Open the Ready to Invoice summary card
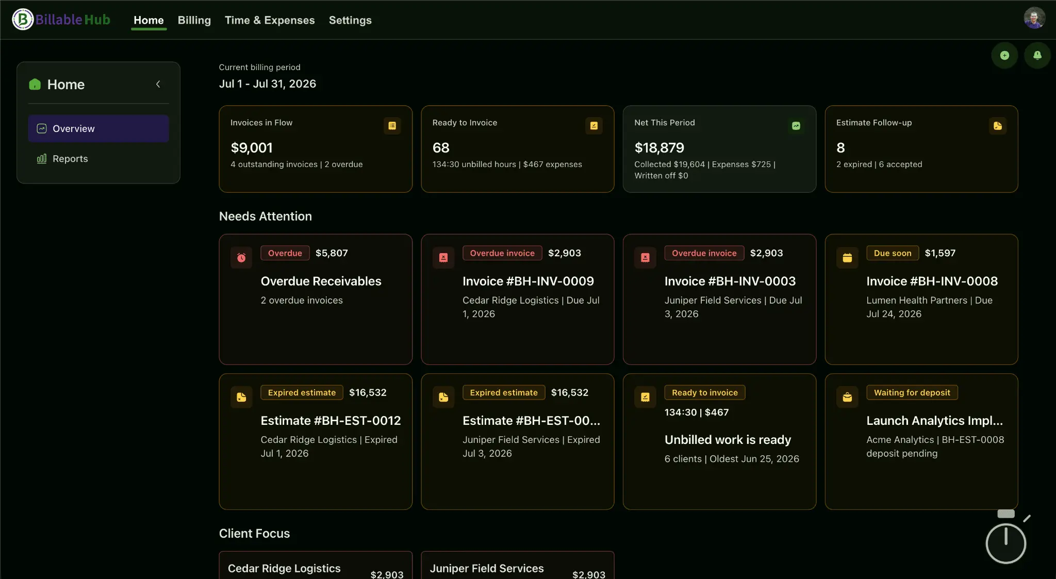Screen dimensions: 1056x579 [x=518, y=149]
